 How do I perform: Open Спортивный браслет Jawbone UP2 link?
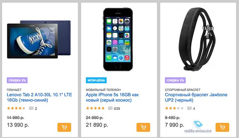(x=196, y=97)
